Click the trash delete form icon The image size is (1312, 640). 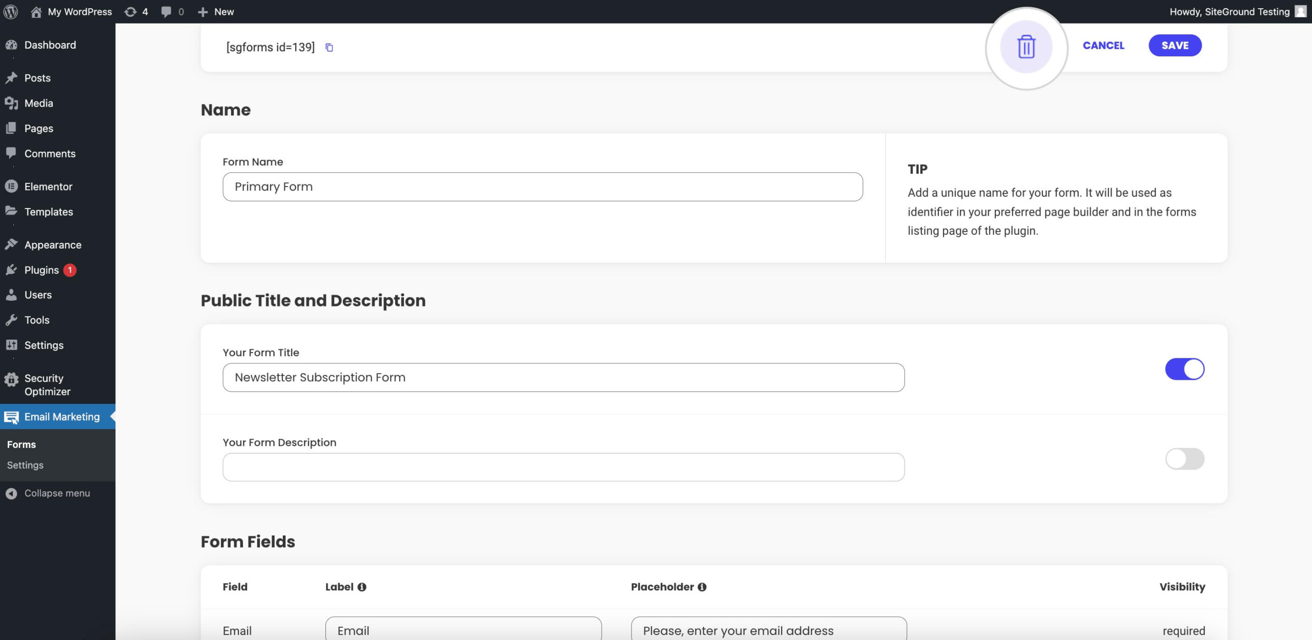click(x=1026, y=47)
